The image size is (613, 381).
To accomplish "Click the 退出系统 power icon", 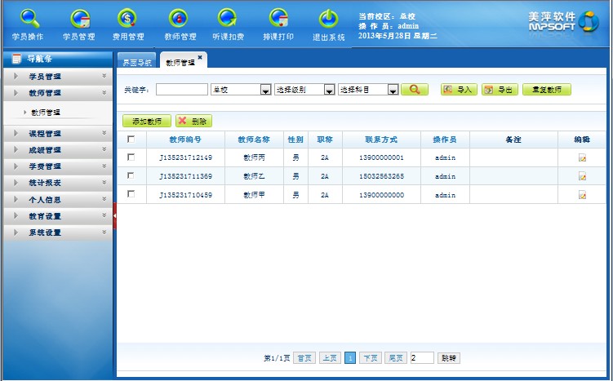I will (x=328, y=19).
